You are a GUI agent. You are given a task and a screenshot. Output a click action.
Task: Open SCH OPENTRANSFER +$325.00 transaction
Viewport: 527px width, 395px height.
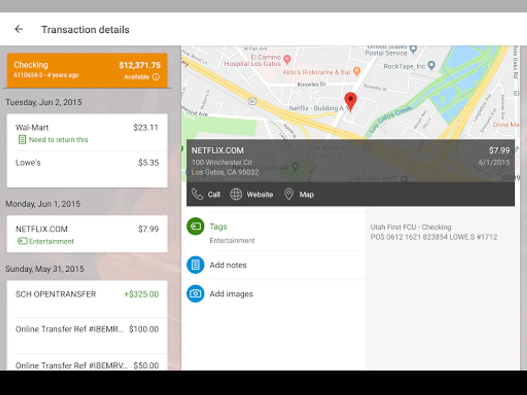pos(87,299)
